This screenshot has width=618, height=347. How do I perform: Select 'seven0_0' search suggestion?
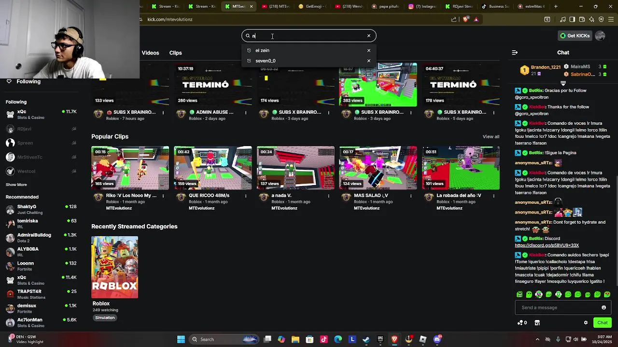[x=266, y=61]
